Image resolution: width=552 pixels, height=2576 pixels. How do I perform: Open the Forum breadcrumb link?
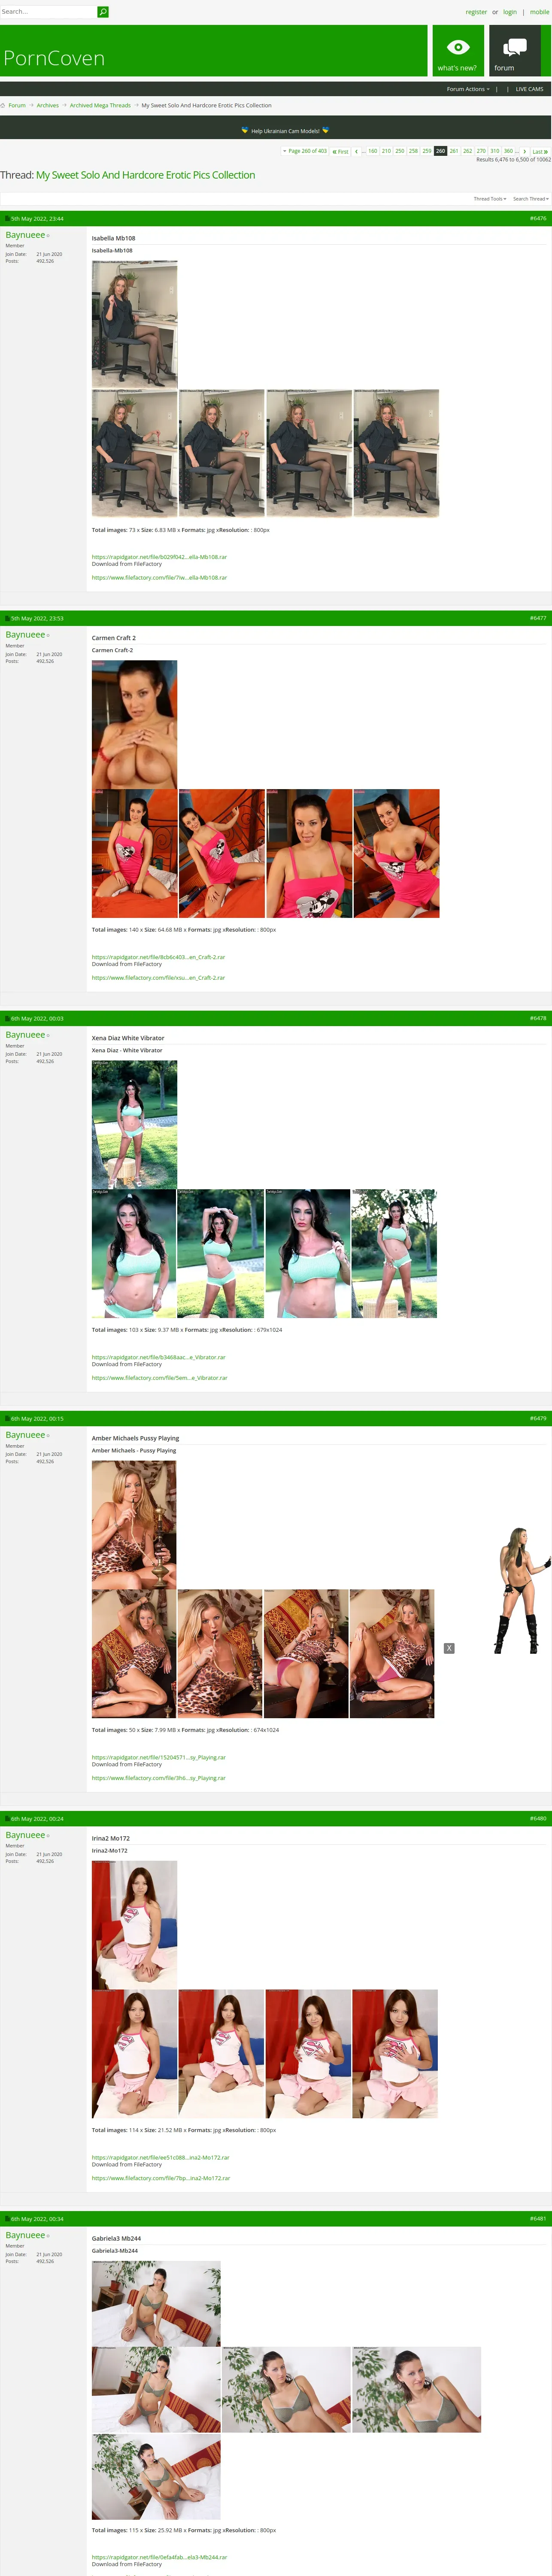point(17,105)
